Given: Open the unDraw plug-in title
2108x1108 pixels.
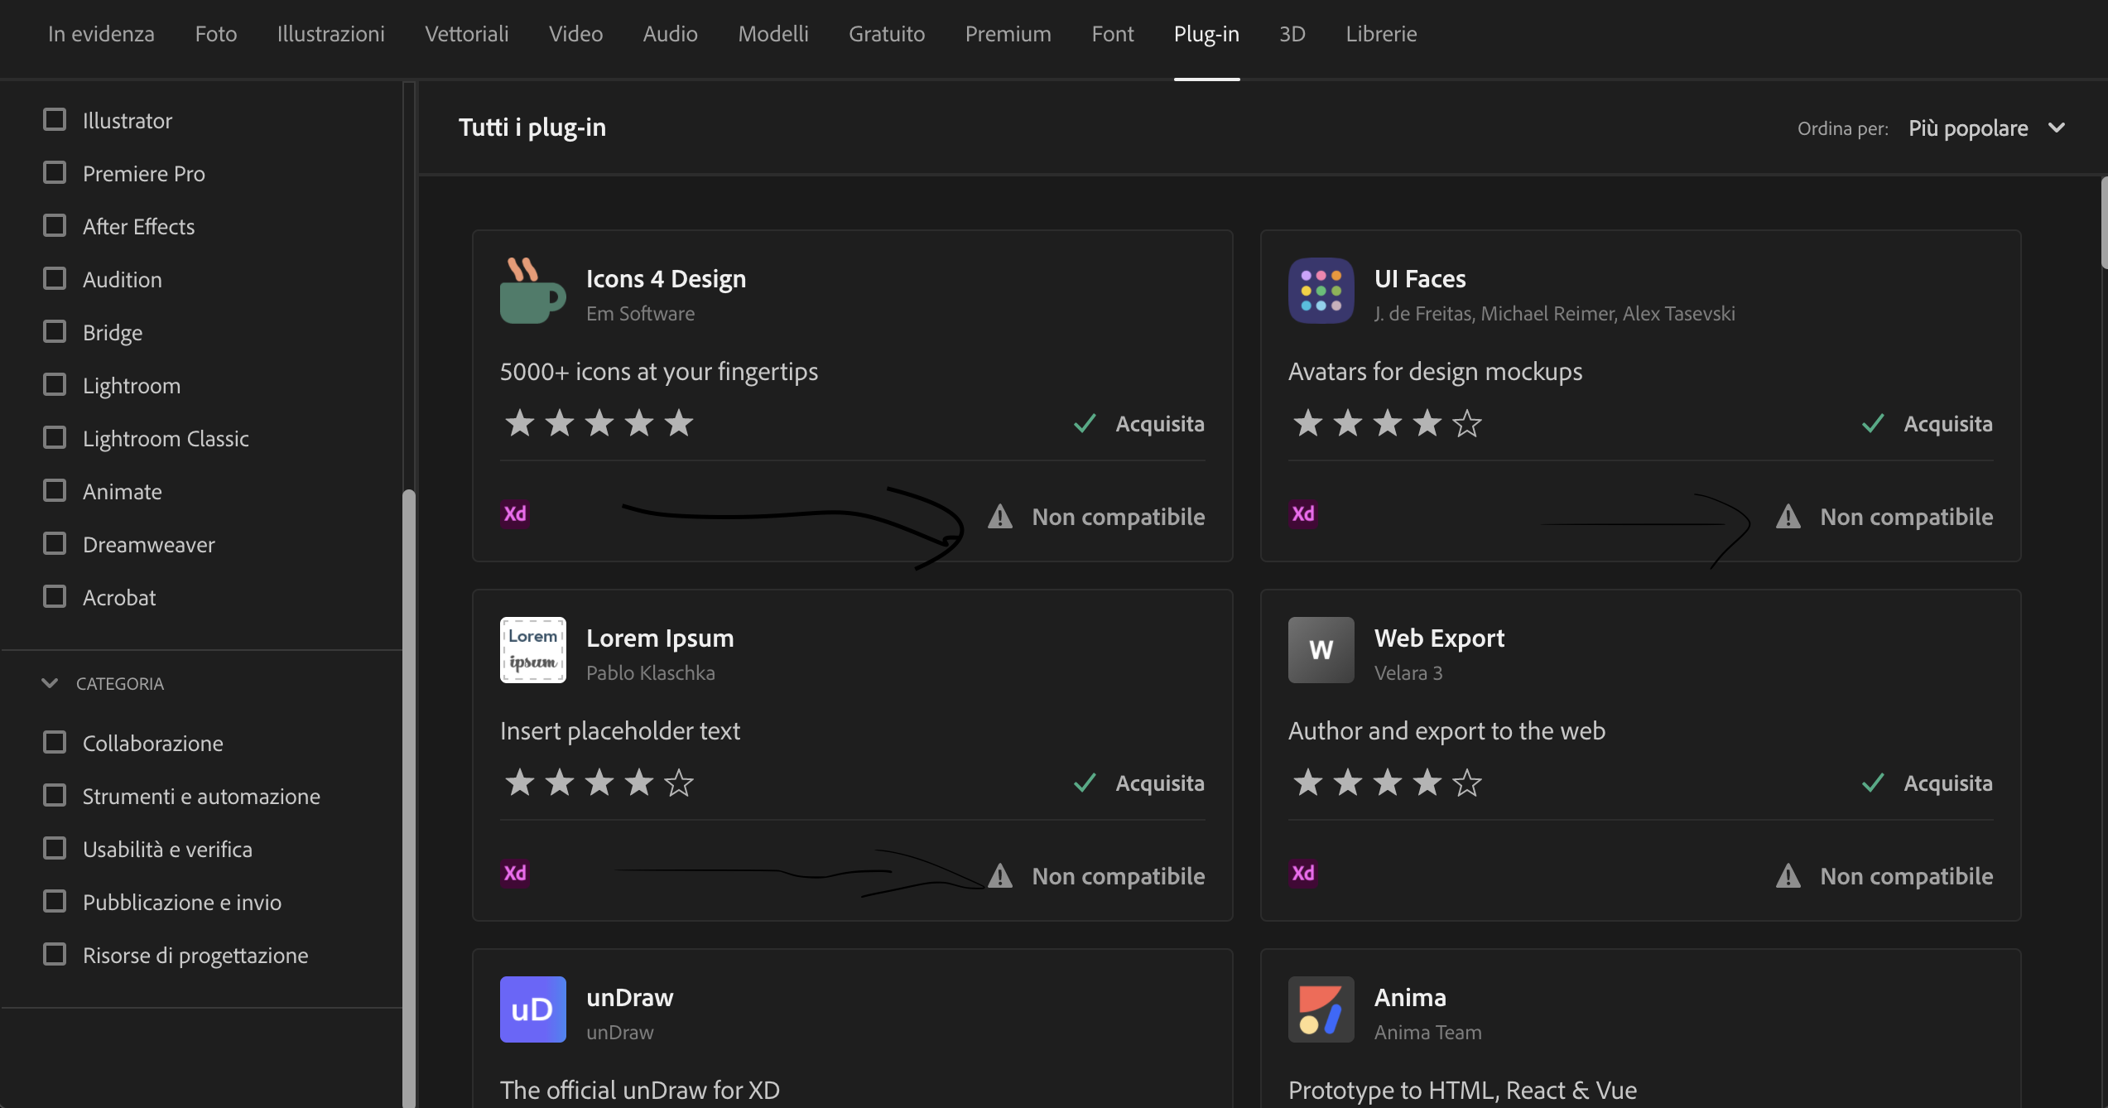Looking at the screenshot, I should pyautogui.click(x=630, y=998).
